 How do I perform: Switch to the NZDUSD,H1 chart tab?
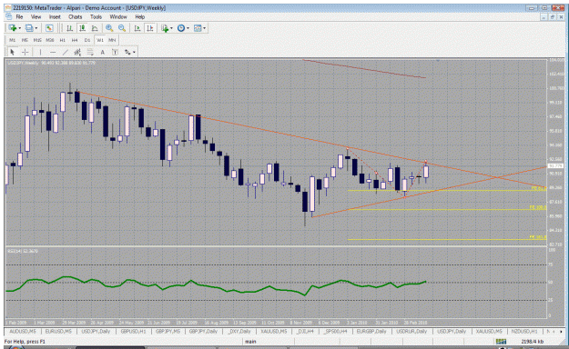pos(524,331)
